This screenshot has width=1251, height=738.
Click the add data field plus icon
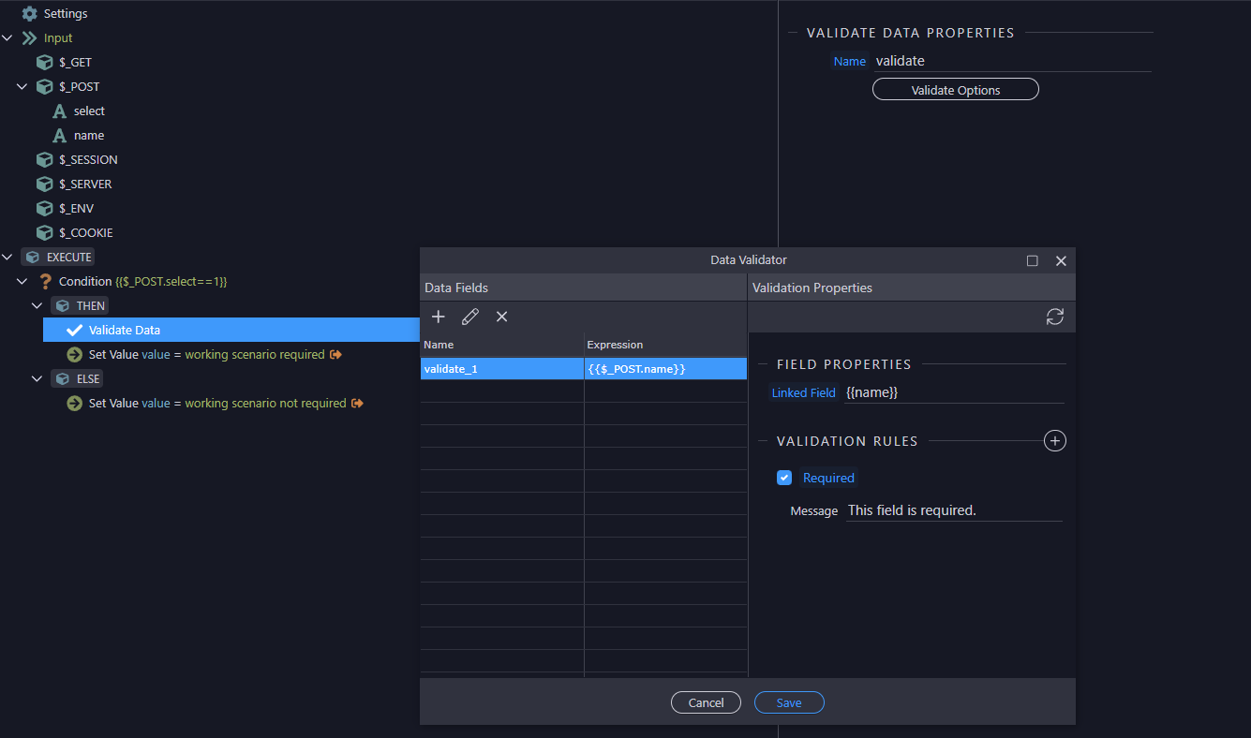438,317
